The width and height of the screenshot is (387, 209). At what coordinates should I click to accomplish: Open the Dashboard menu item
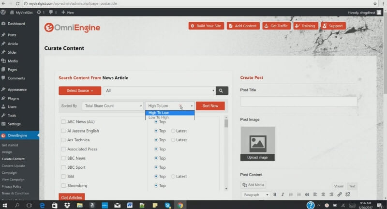(x=16, y=24)
